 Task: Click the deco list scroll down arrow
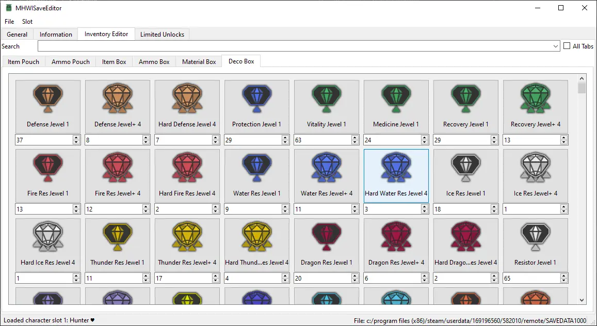click(x=582, y=300)
